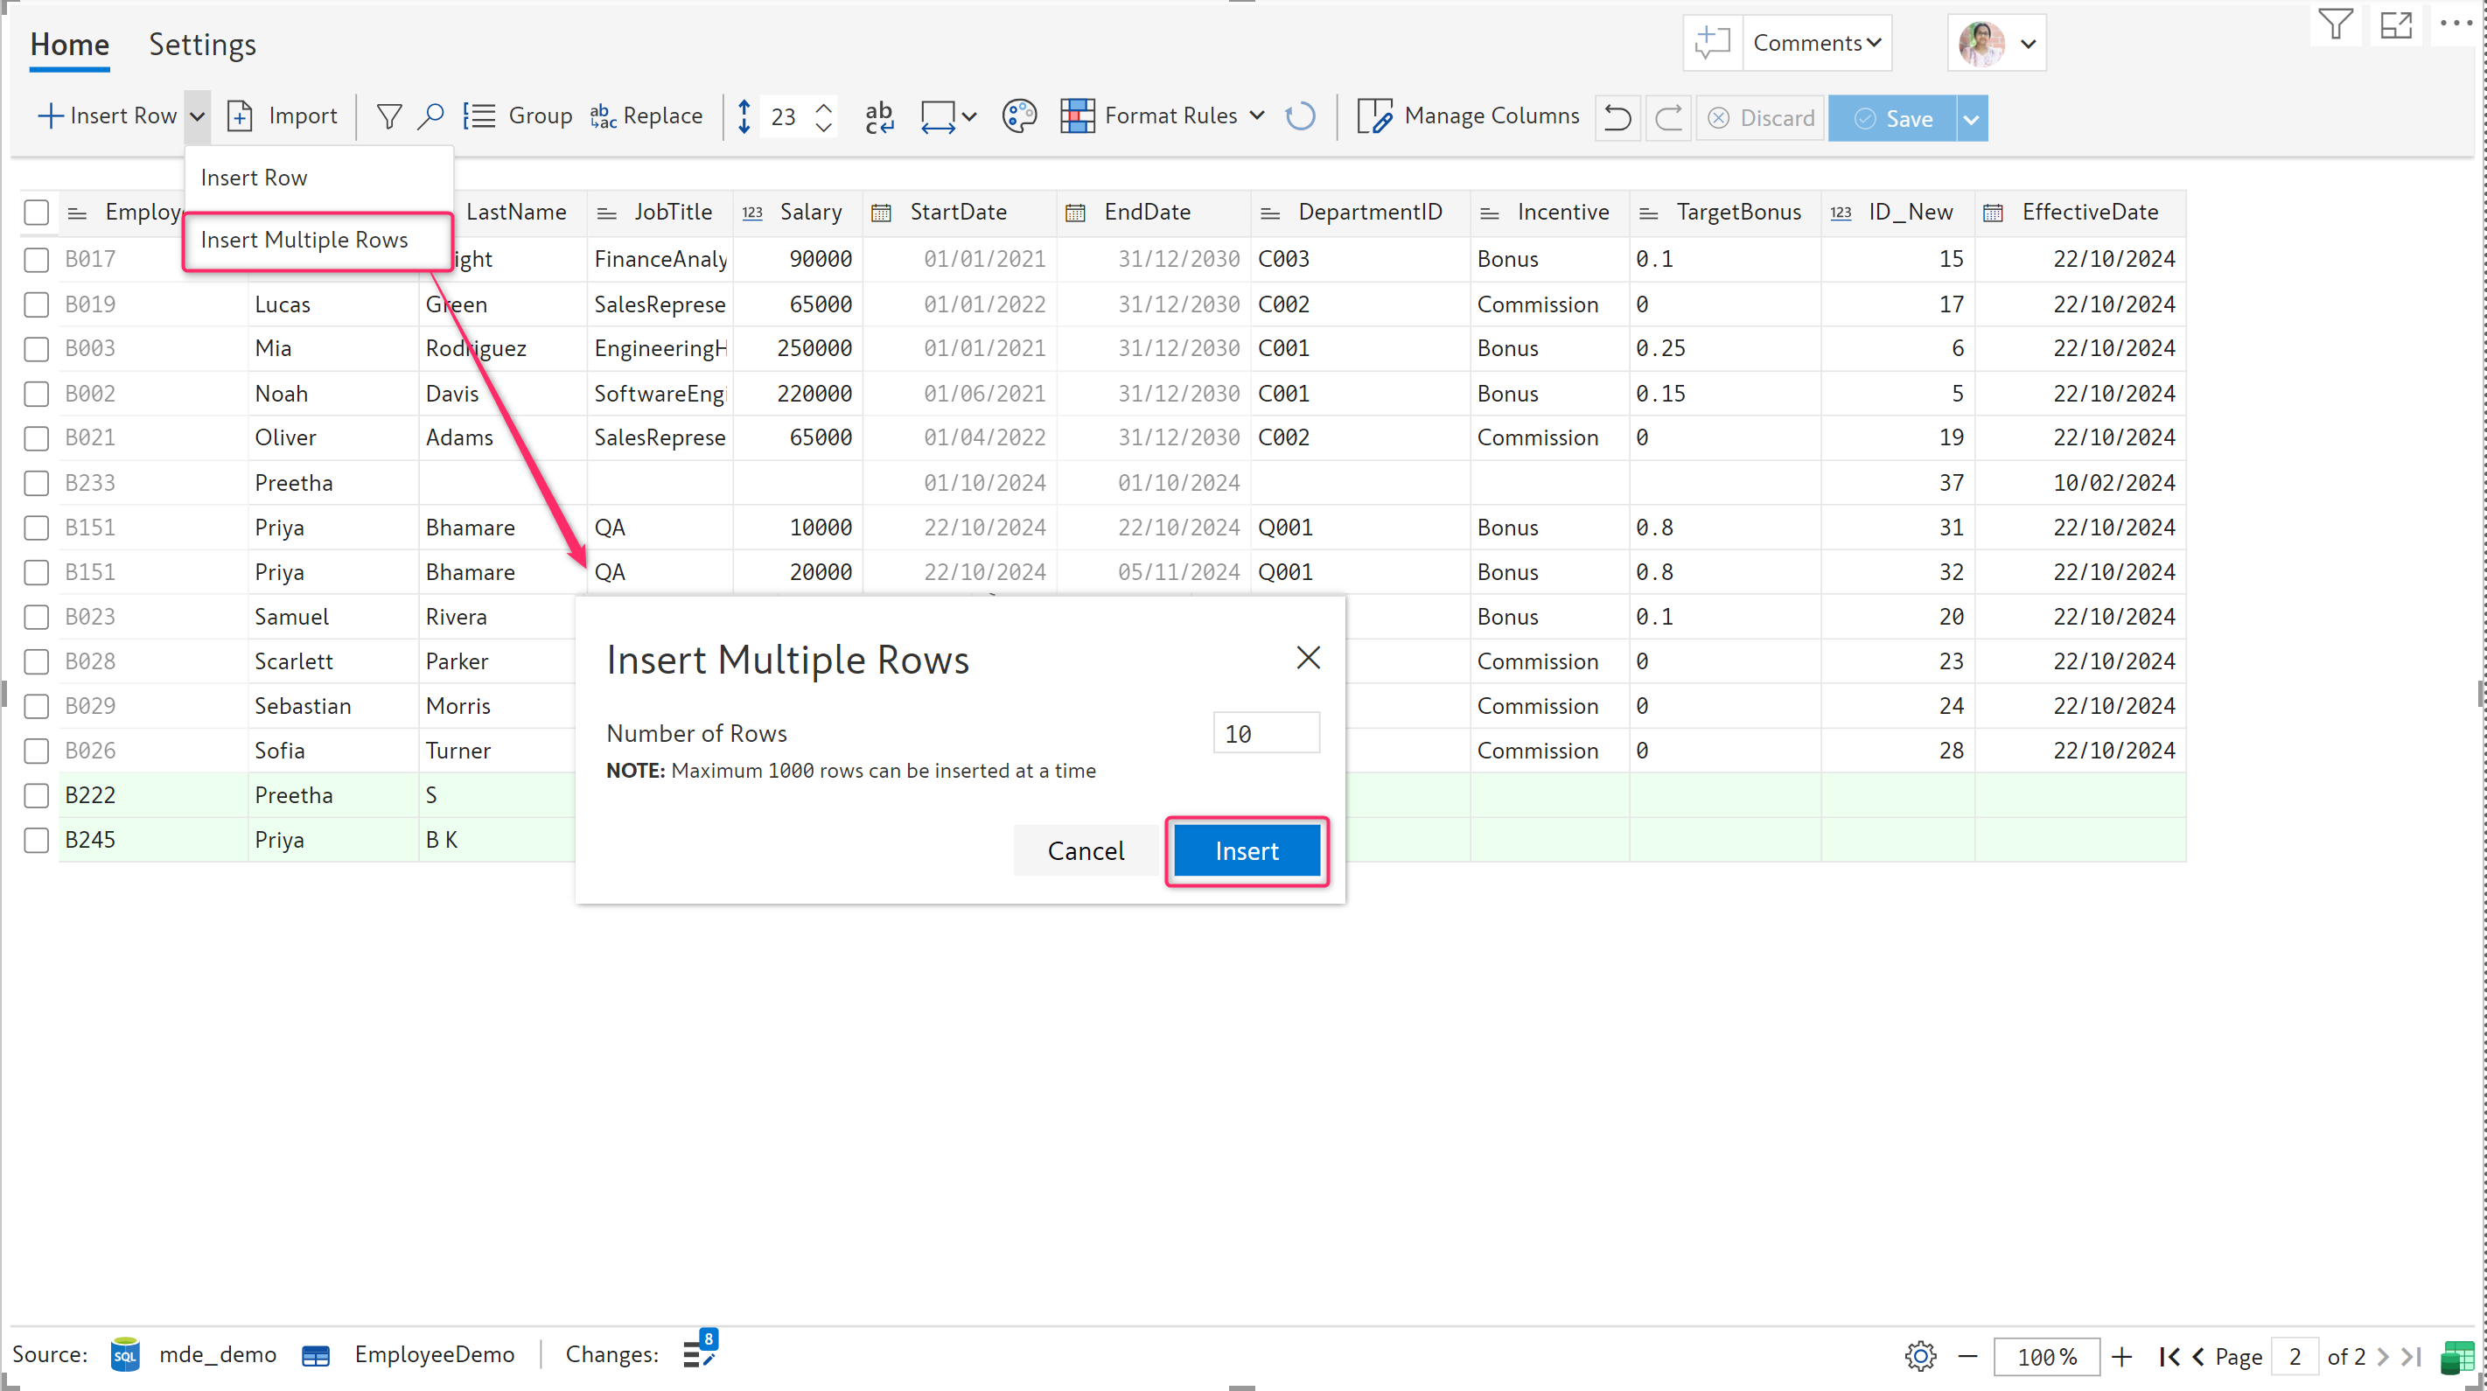This screenshot has height=1391, width=2487.
Task: Select the B245 Priya row checkbox
Action: click(37, 840)
